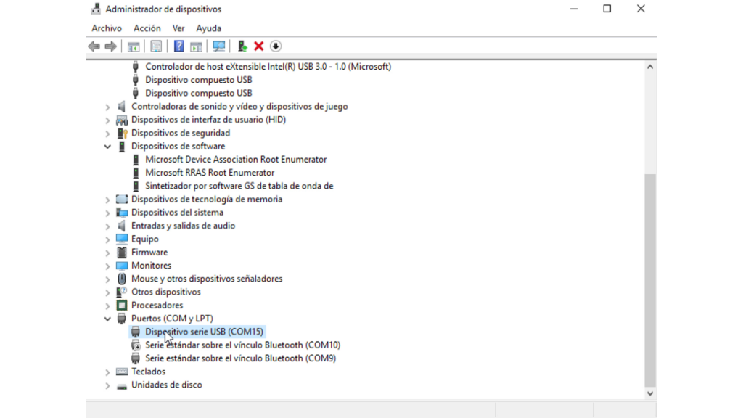The height and width of the screenshot is (418, 743).
Task: Expand the Unidades de disco category
Action: [107, 385]
